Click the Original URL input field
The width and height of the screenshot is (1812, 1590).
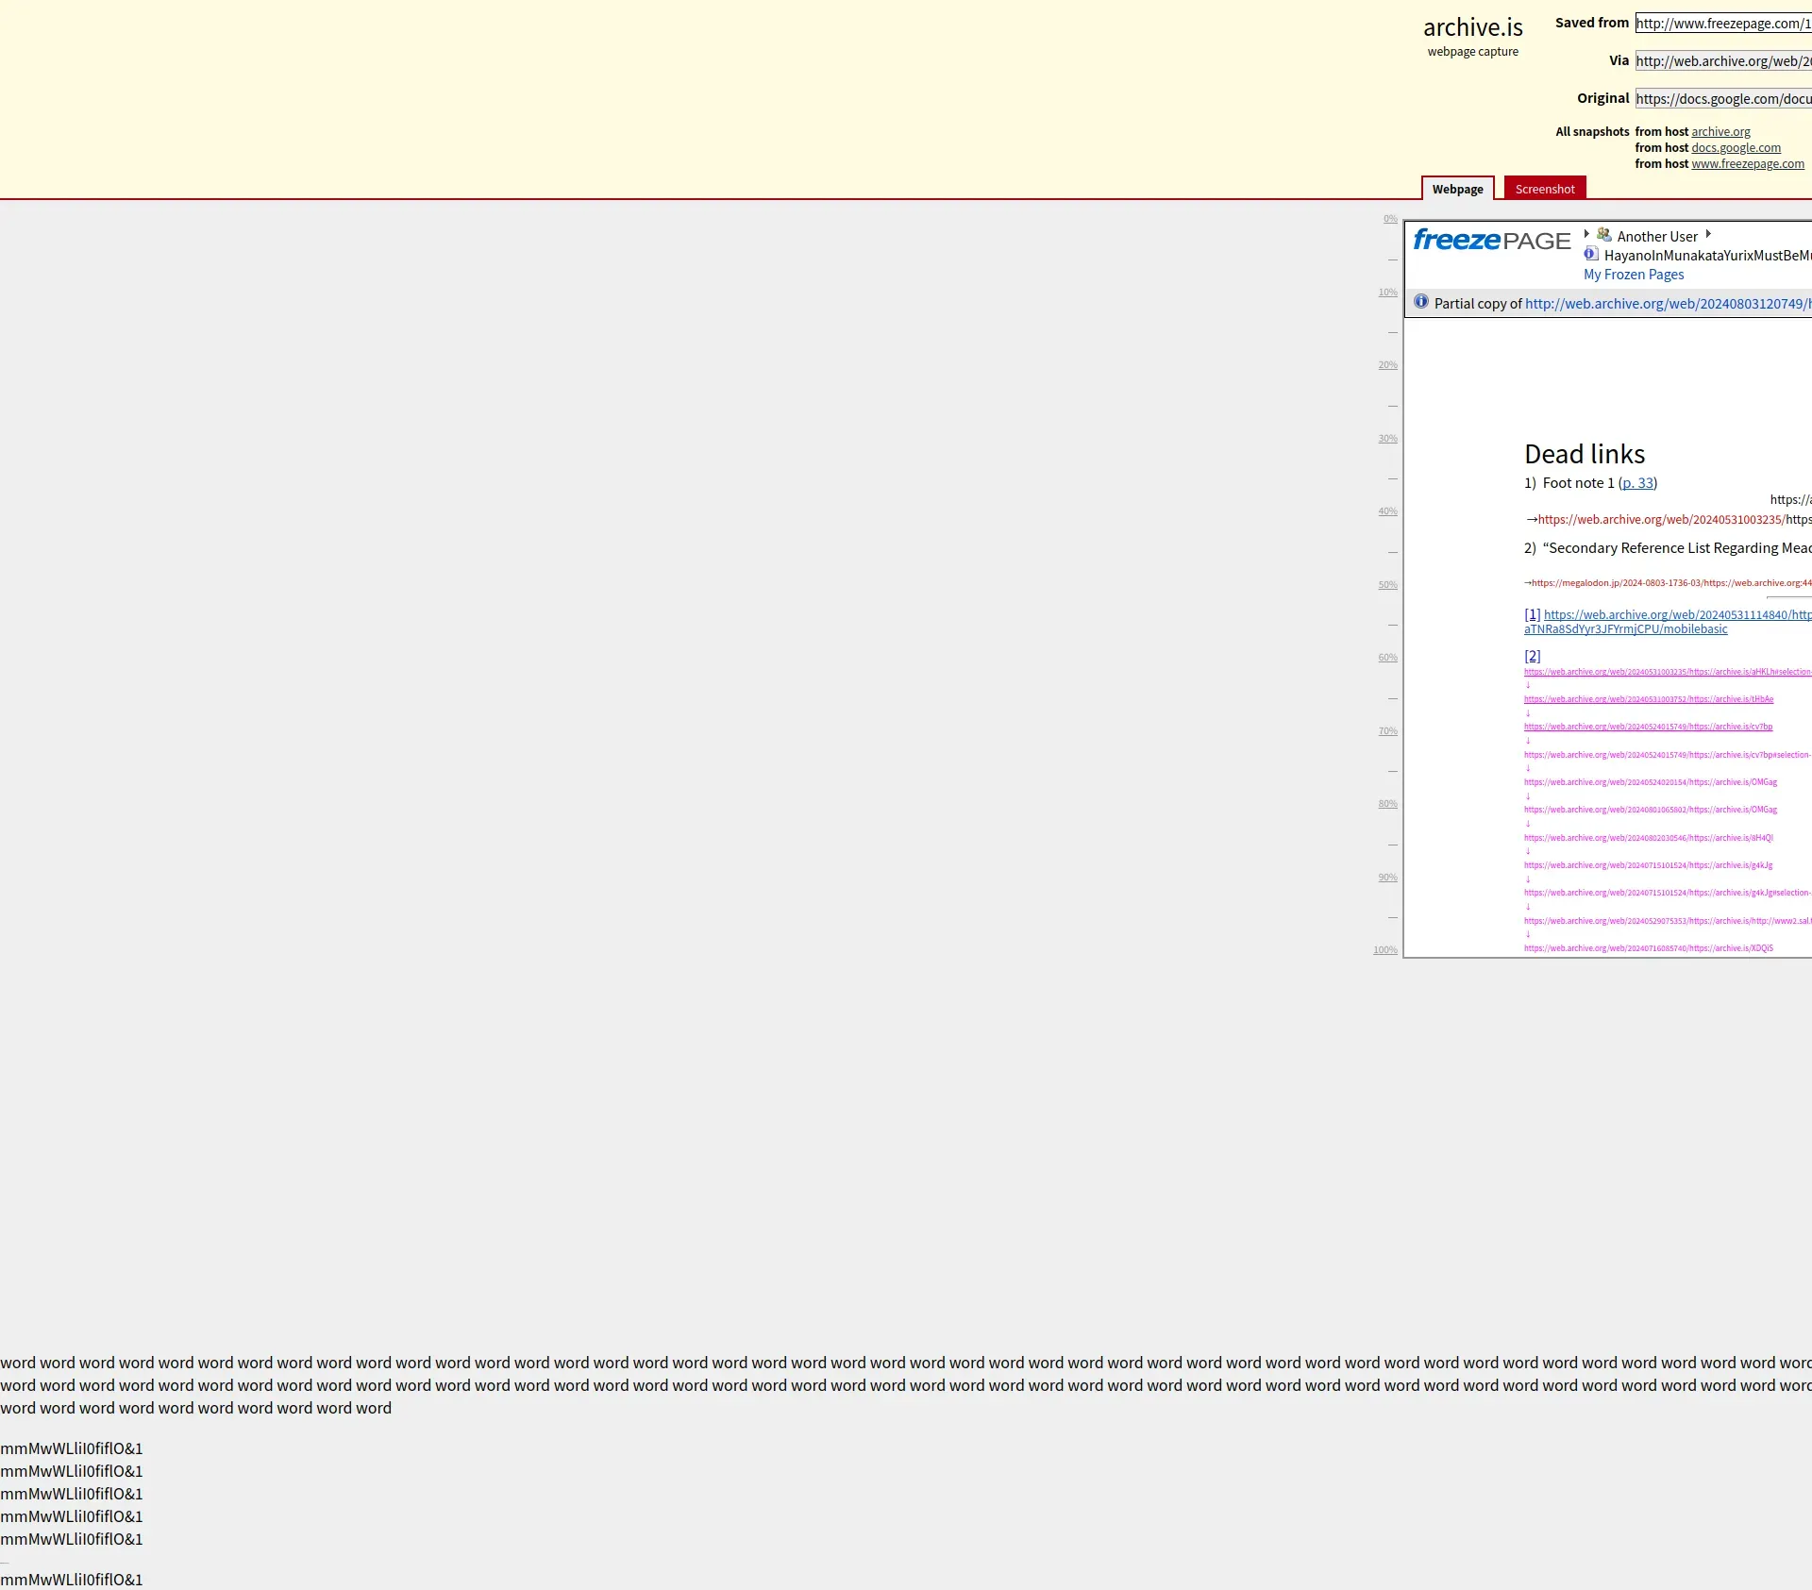point(1722,99)
